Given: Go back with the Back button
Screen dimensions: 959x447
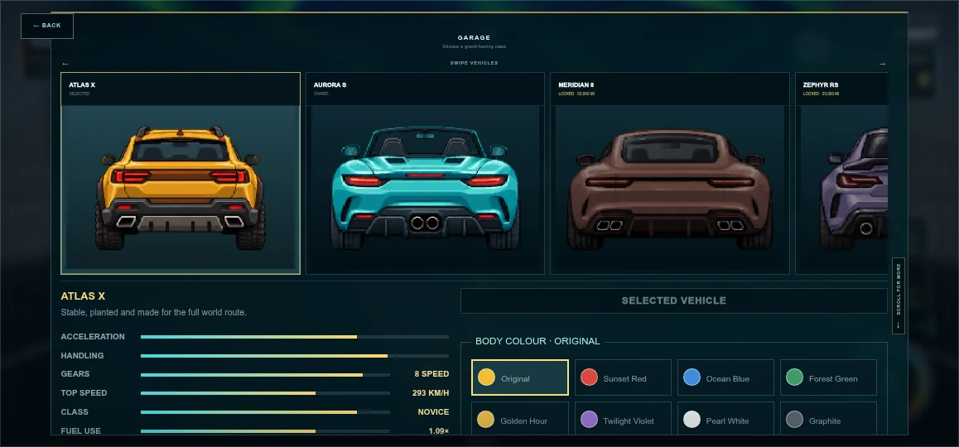Looking at the screenshot, I should tap(47, 26).
